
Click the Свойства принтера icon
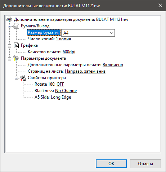coord(23,78)
